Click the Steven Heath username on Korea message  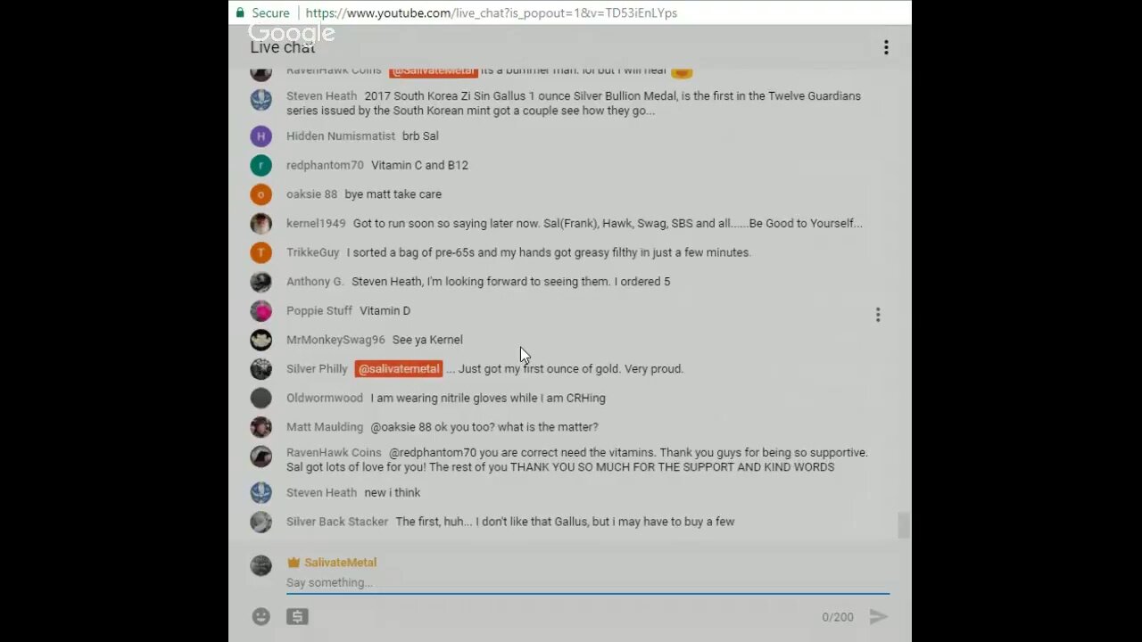coord(321,96)
